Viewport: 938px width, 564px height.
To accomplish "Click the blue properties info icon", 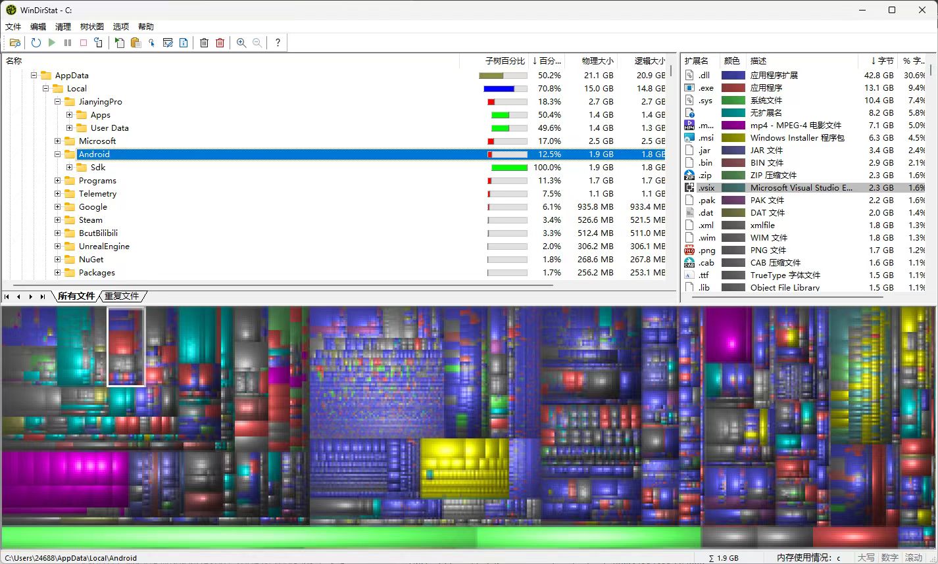I will pos(184,43).
